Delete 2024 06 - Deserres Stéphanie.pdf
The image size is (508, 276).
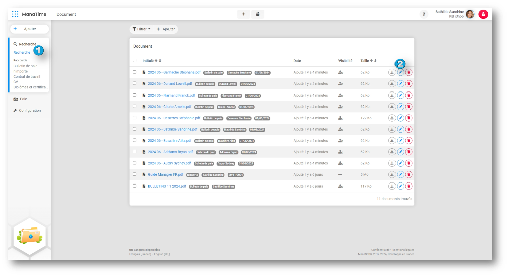click(409, 118)
